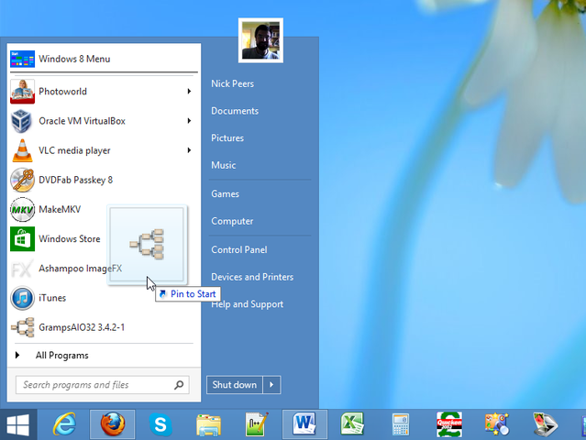Image resolution: width=586 pixels, height=440 pixels.
Task: Click the user account picture
Action: [x=260, y=40]
